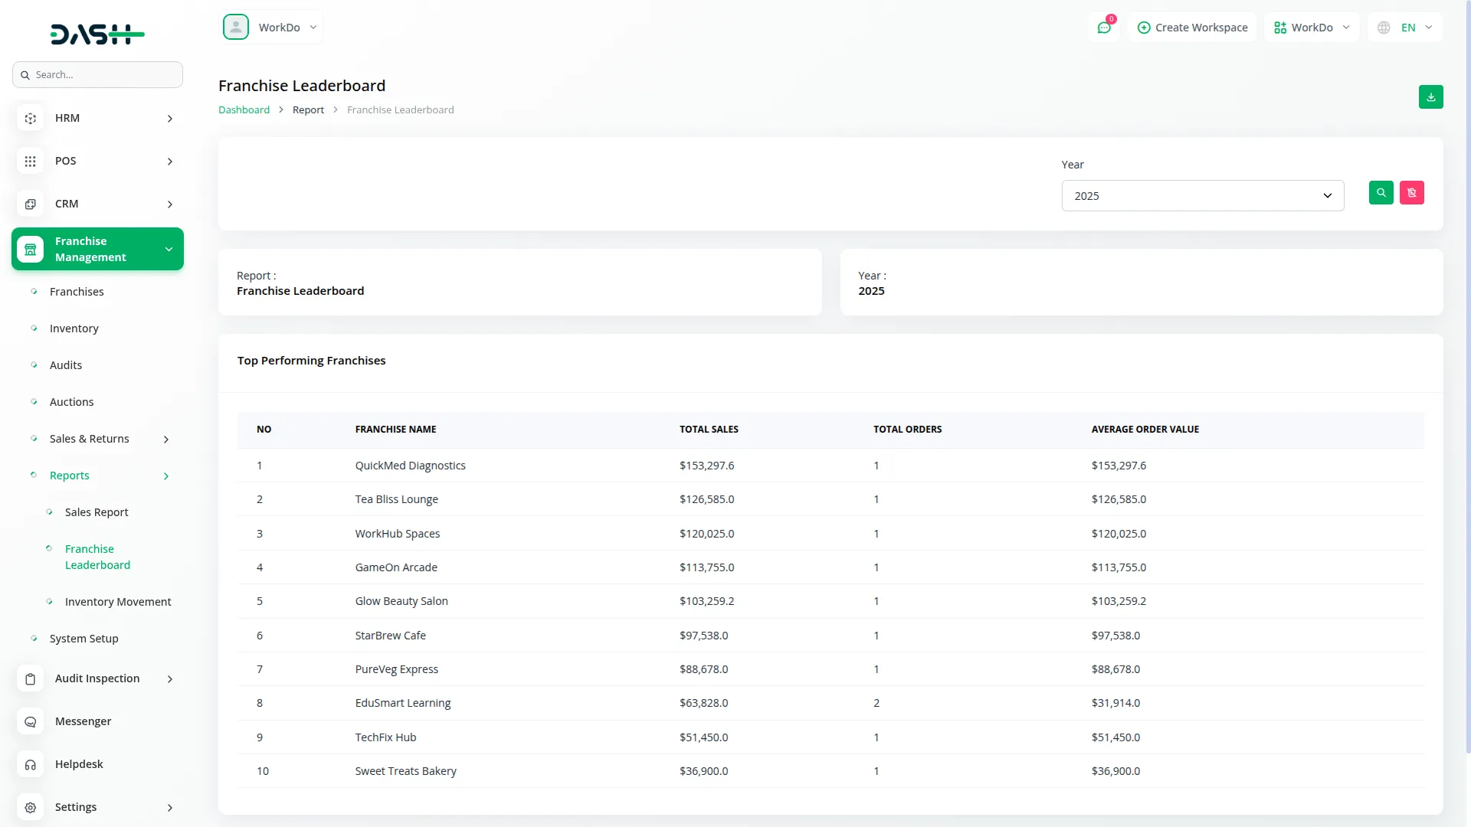
Task: Open the chat messages icon in header
Action: pos(1104,28)
